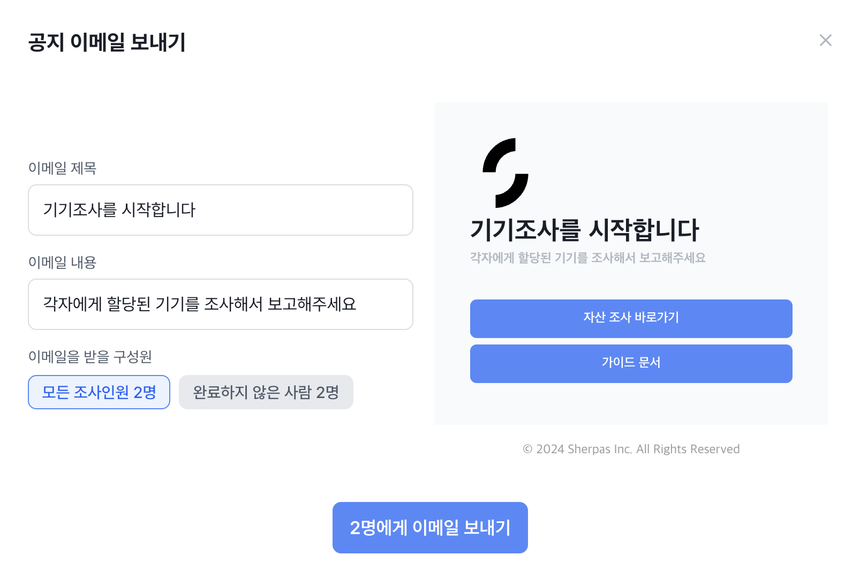Send with the 2명에게 이메일 보내기 button
This screenshot has height=570, width=860.
tap(430, 528)
